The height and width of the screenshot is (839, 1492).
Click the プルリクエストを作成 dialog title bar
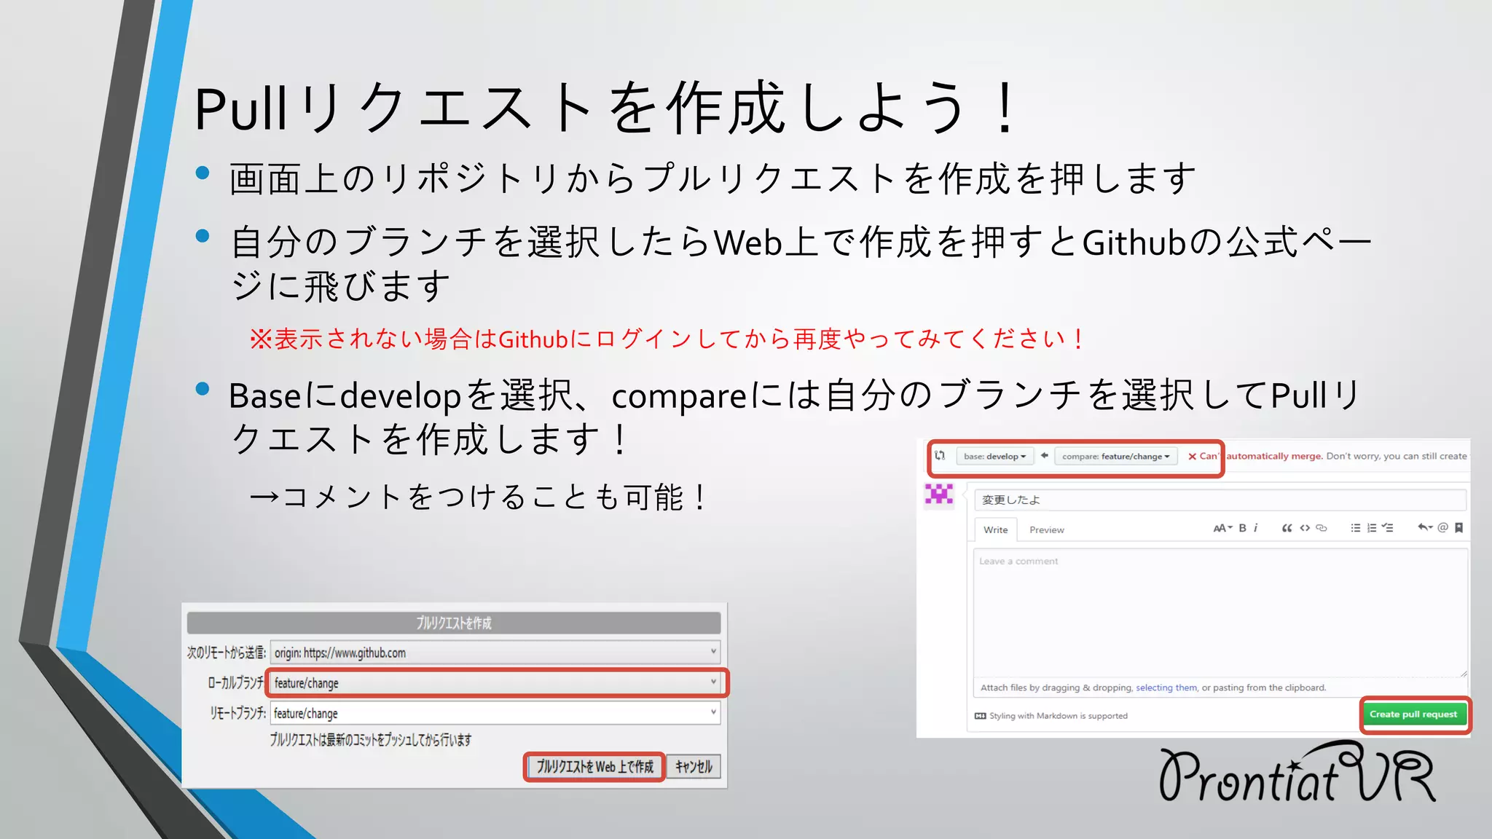[x=454, y=623]
